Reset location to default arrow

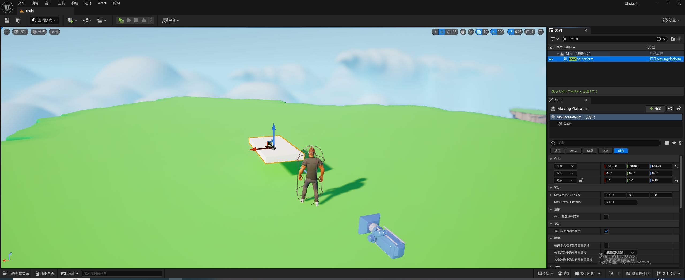point(676,166)
